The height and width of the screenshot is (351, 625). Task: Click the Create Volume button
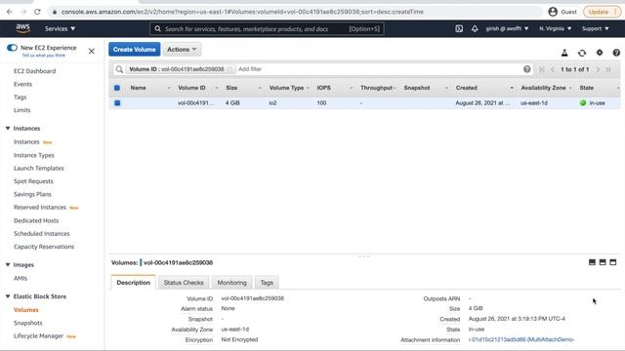click(x=135, y=50)
